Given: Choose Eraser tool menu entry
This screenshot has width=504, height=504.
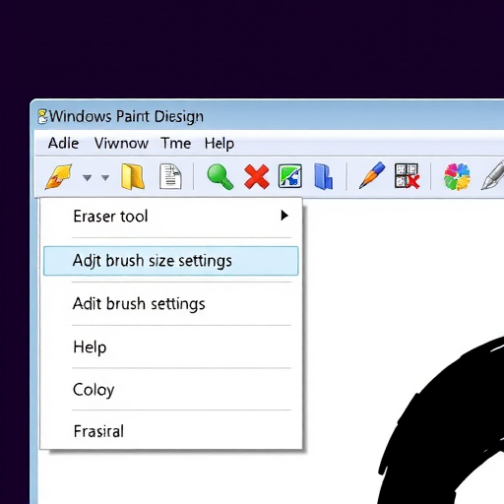Looking at the screenshot, I should coord(170,217).
